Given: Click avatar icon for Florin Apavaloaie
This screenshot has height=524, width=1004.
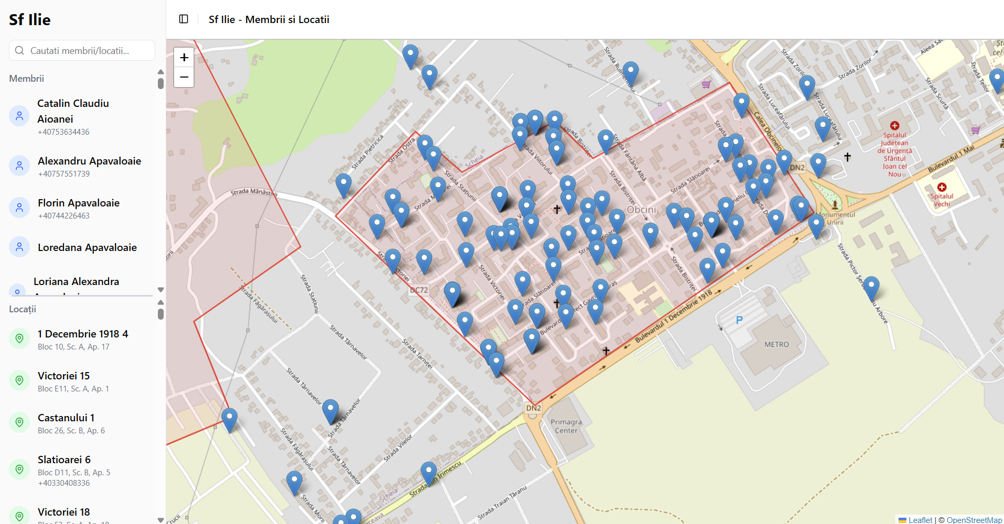Looking at the screenshot, I should [19, 208].
